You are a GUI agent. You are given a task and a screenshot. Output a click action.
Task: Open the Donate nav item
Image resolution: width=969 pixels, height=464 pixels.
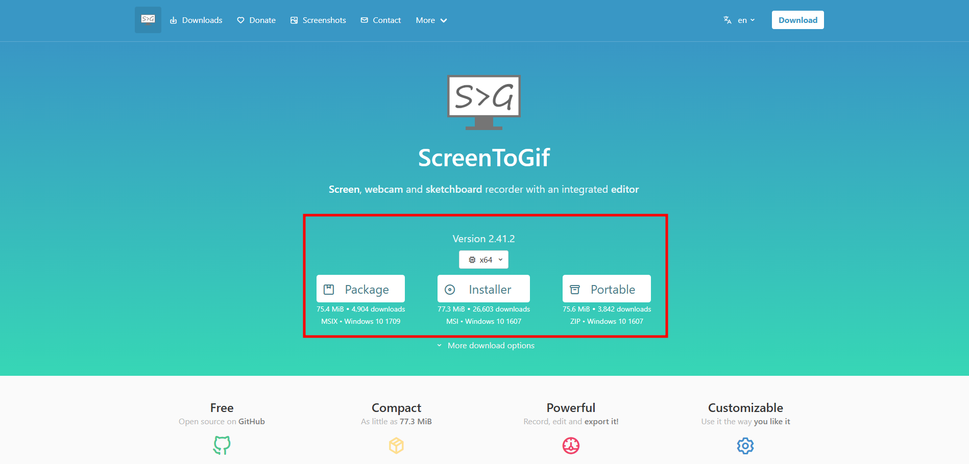(x=256, y=20)
